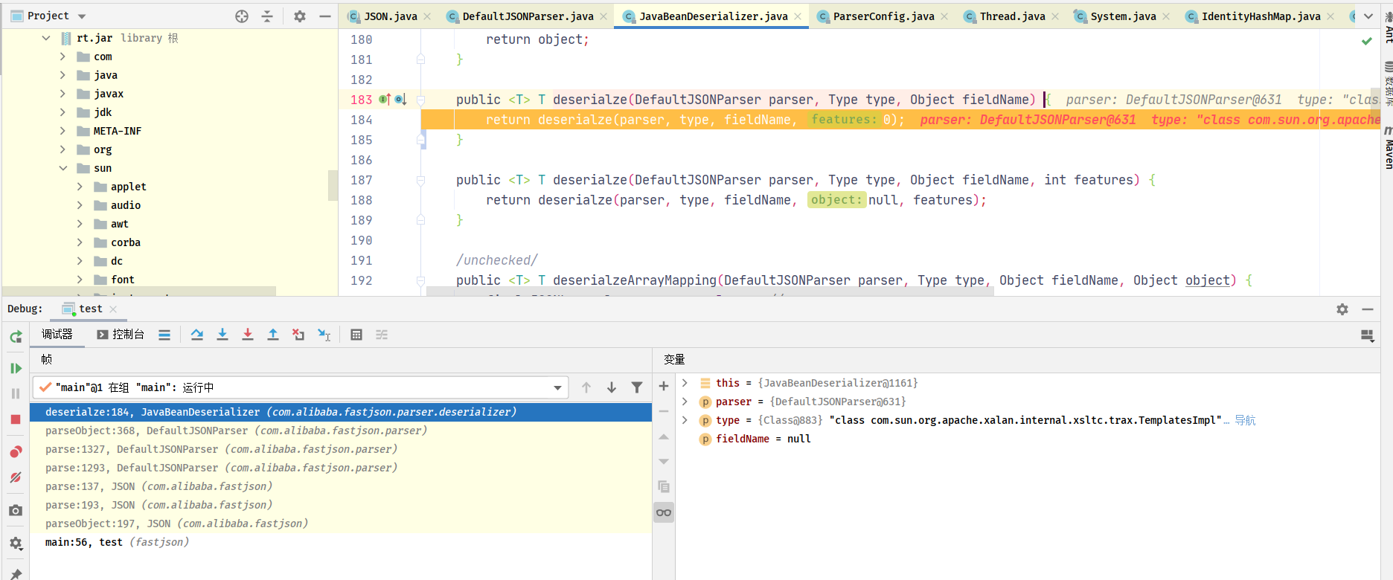Restore layout icon in debug toolbar
This screenshot has height=580, width=1393.
coord(1367,335)
